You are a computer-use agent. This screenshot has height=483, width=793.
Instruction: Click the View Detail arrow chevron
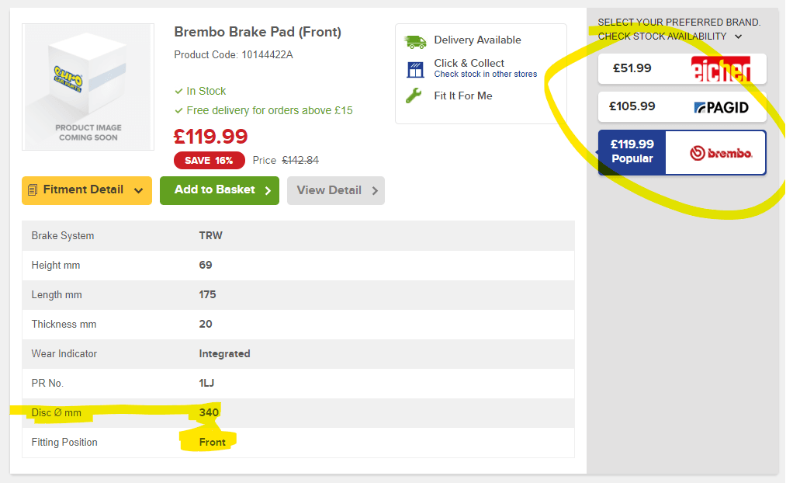coord(375,190)
